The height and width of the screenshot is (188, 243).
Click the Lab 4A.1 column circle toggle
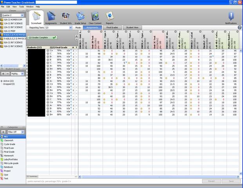click(188, 32)
